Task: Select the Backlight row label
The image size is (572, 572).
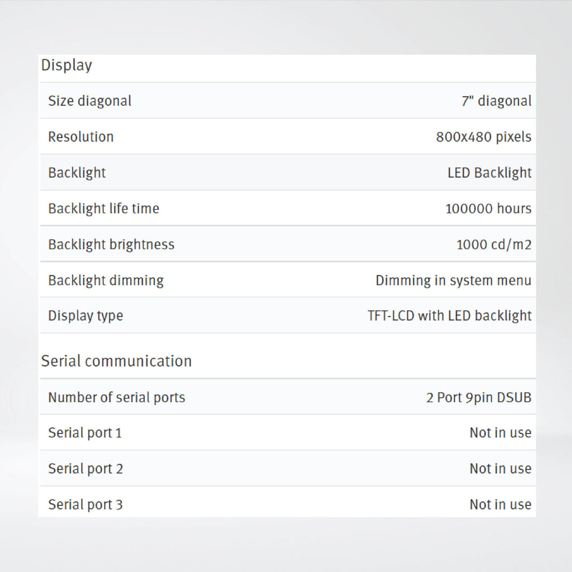Action: click(77, 173)
